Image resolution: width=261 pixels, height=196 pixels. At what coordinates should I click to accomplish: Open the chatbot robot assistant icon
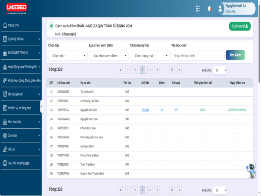click(x=251, y=171)
